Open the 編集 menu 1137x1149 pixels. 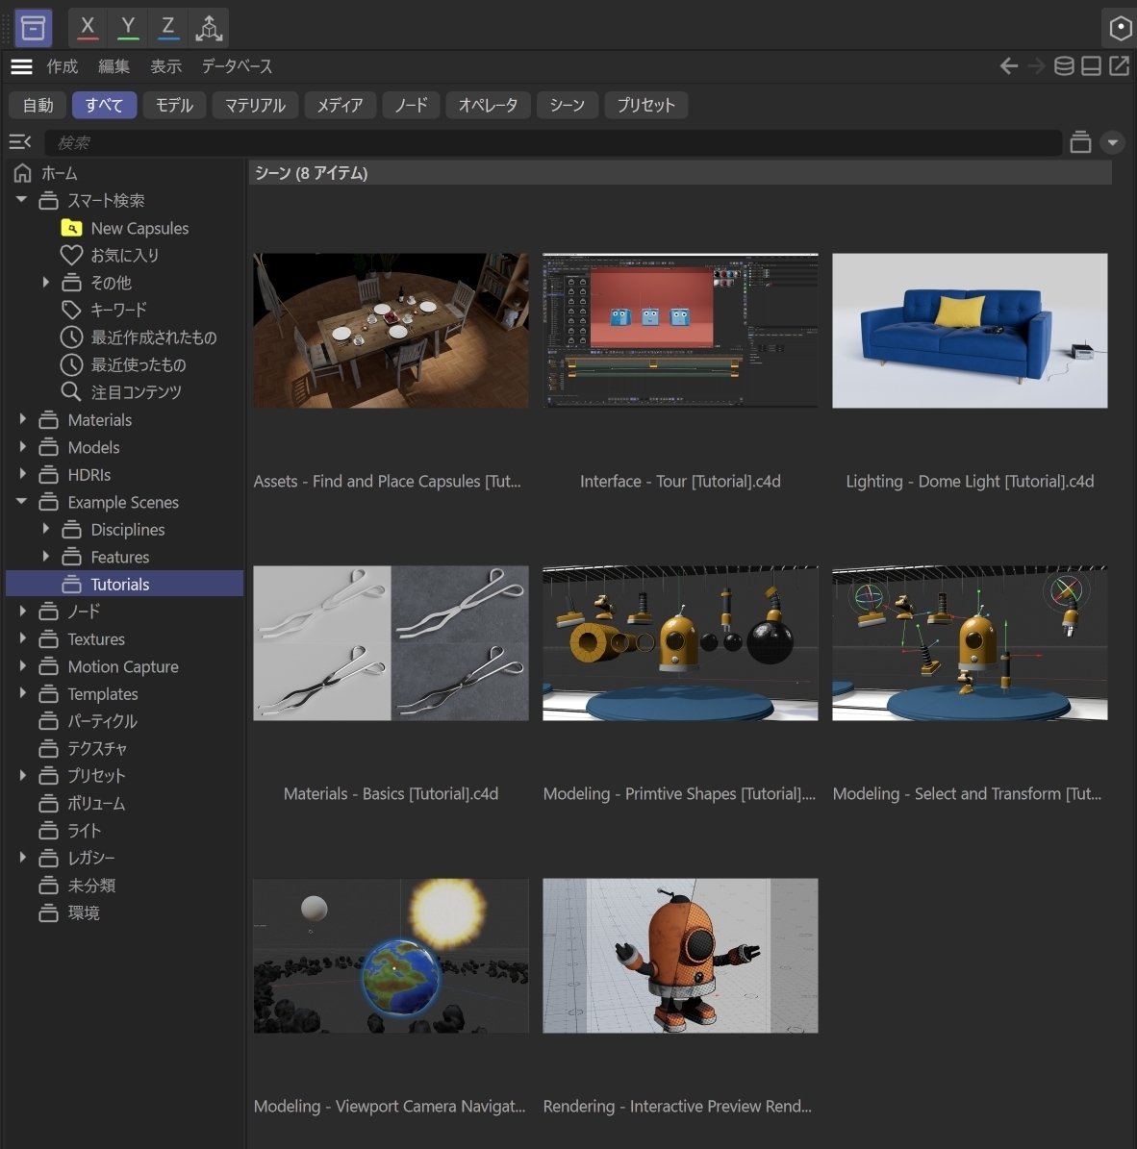114,66
